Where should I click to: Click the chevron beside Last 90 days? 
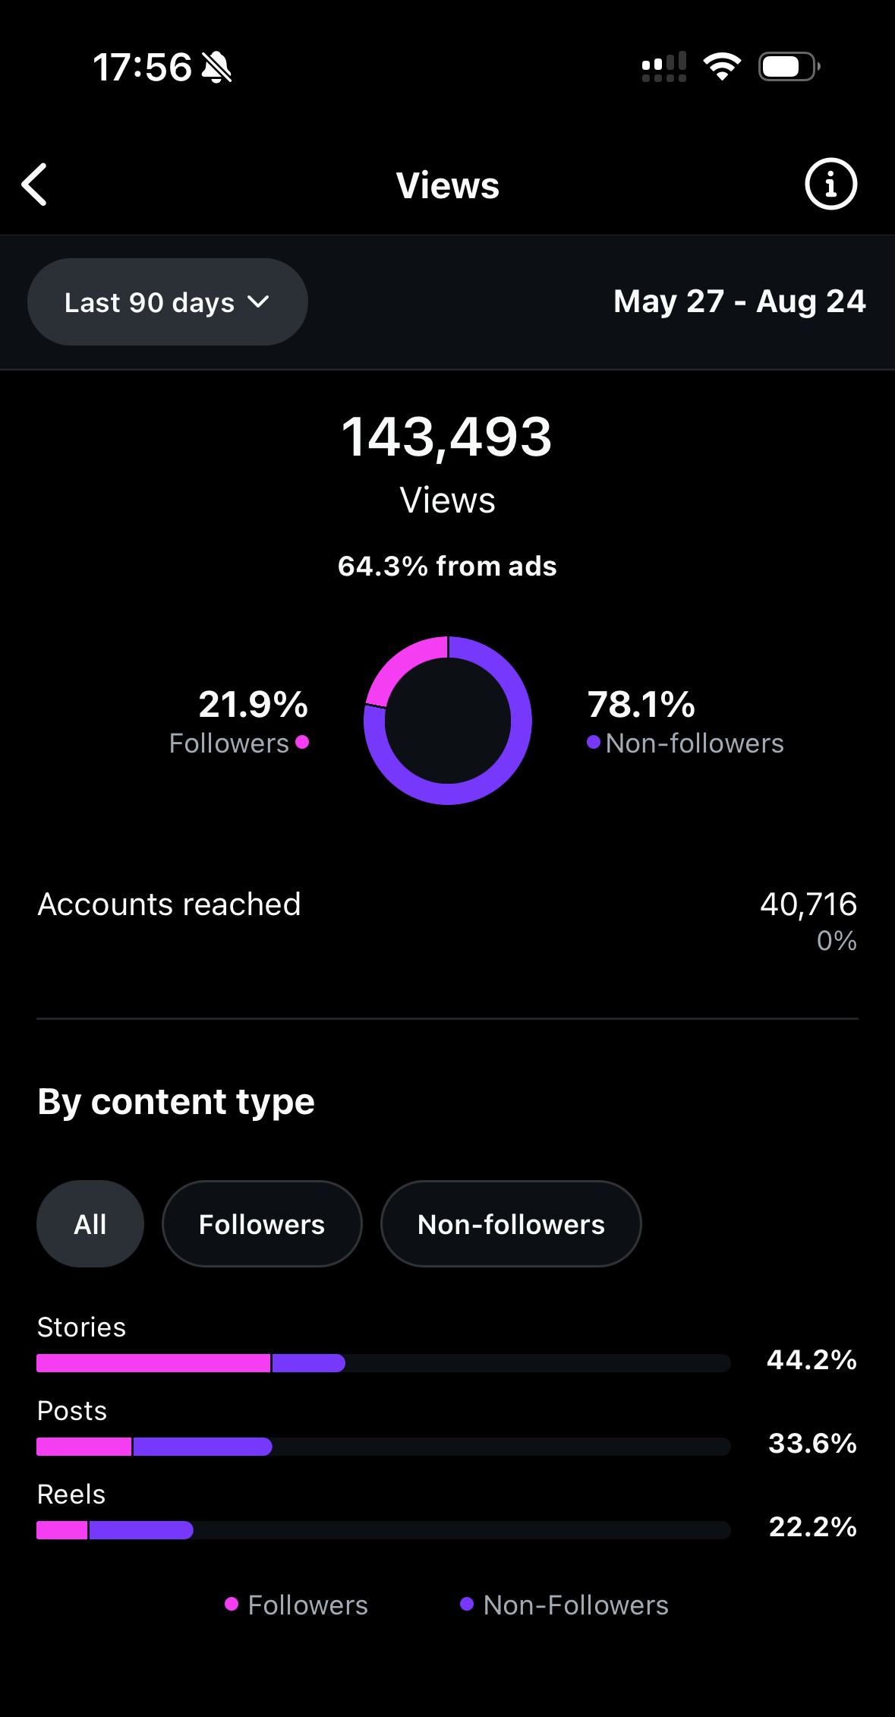tap(259, 302)
